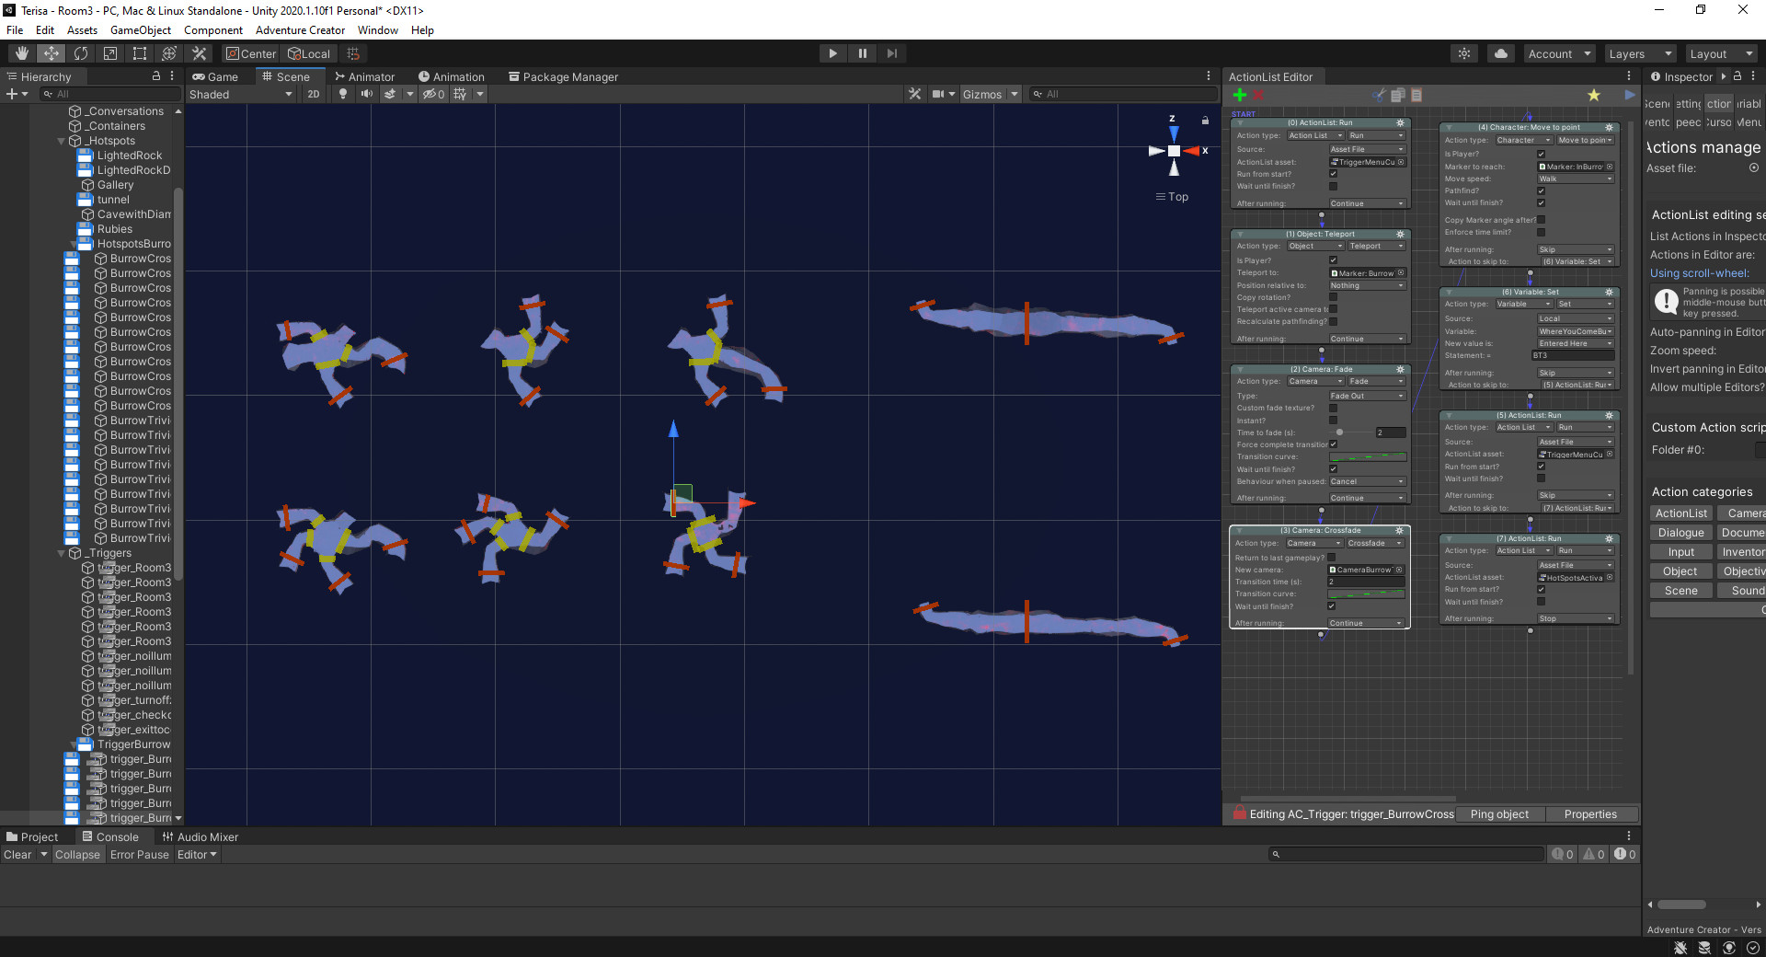This screenshot has height=957, width=1766.
Task: Toggle 'Run from start?' in node (0)
Action: pos(1333,174)
